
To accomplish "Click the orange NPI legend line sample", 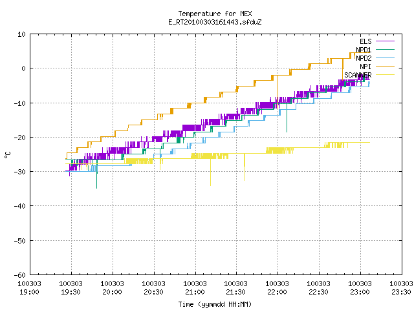I will [385, 66].
